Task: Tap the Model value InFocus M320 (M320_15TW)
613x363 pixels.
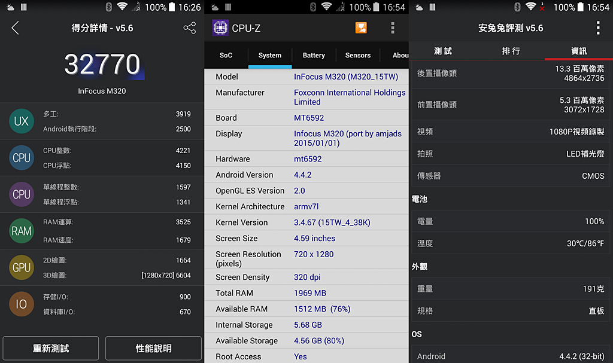Action: [x=346, y=77]
